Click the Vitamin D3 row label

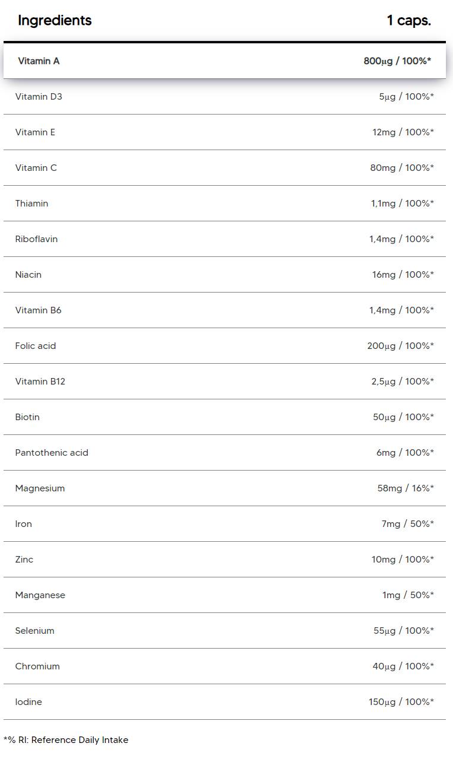tap(39, 96)
